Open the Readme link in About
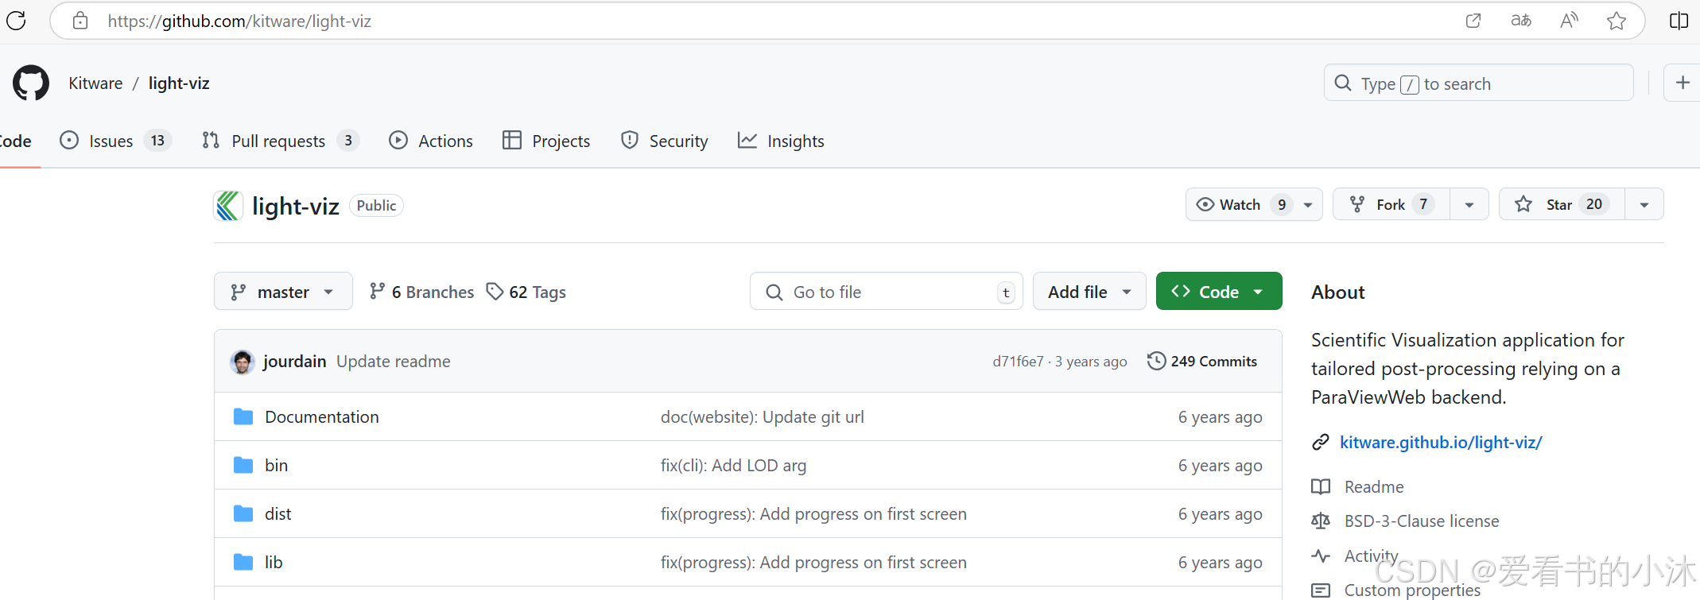The image size is (1700, 600). pyautogui.click(x=1373, y=486)
